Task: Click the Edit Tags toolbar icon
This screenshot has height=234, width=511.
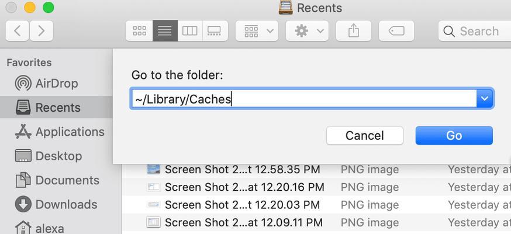Action: coord(396,31)
